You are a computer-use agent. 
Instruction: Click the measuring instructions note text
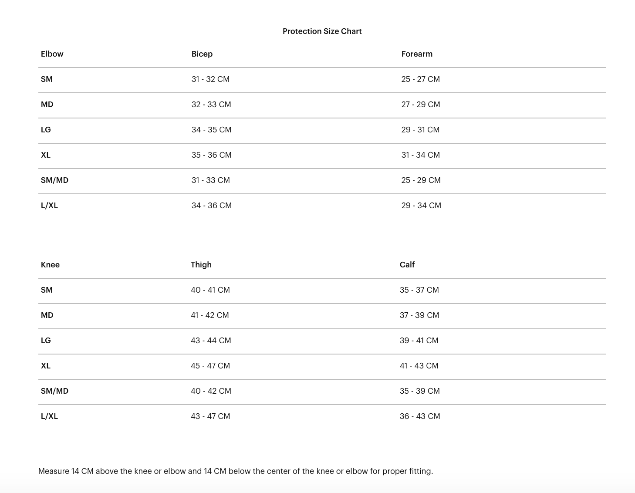coord(236,471)
